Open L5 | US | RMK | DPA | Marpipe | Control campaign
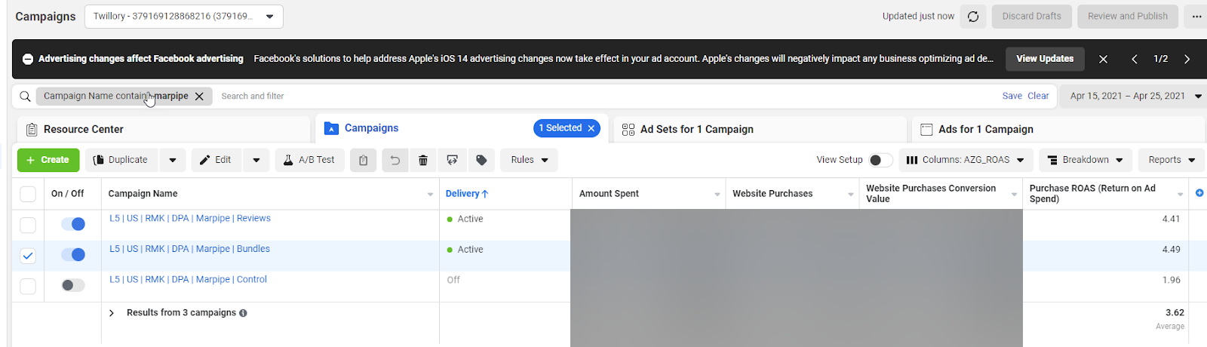This screenshot has width=1207, height=347. click(x=188, y=279)
